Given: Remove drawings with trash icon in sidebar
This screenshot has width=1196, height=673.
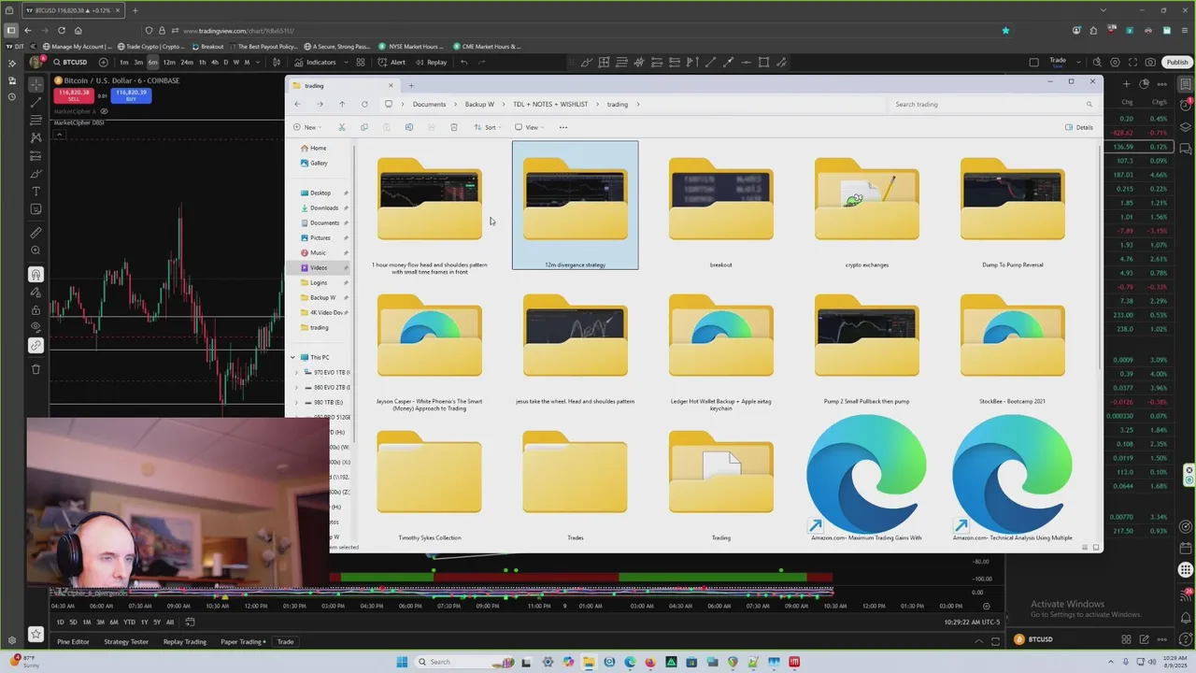Looking at the screenshot, I should tap(36, 369).
